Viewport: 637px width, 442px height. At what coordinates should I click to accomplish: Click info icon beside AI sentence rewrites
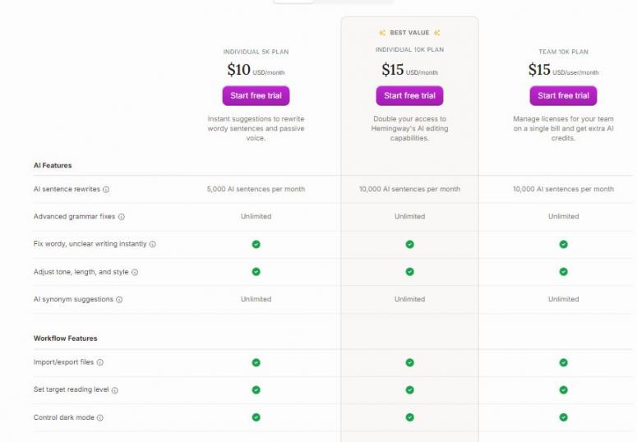(106, 190)
